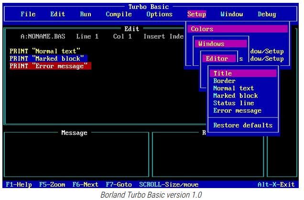Select Restore defaults

[x=243, y=125]
